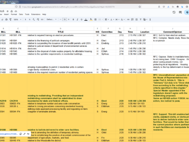The width and height of the screenshot is (189, 142).
Task: Click the font size input box
Action: pos(64,19)
